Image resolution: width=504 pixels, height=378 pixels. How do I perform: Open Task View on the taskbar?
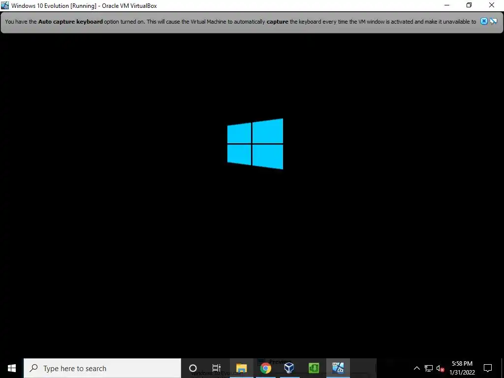tap(217, 368)
